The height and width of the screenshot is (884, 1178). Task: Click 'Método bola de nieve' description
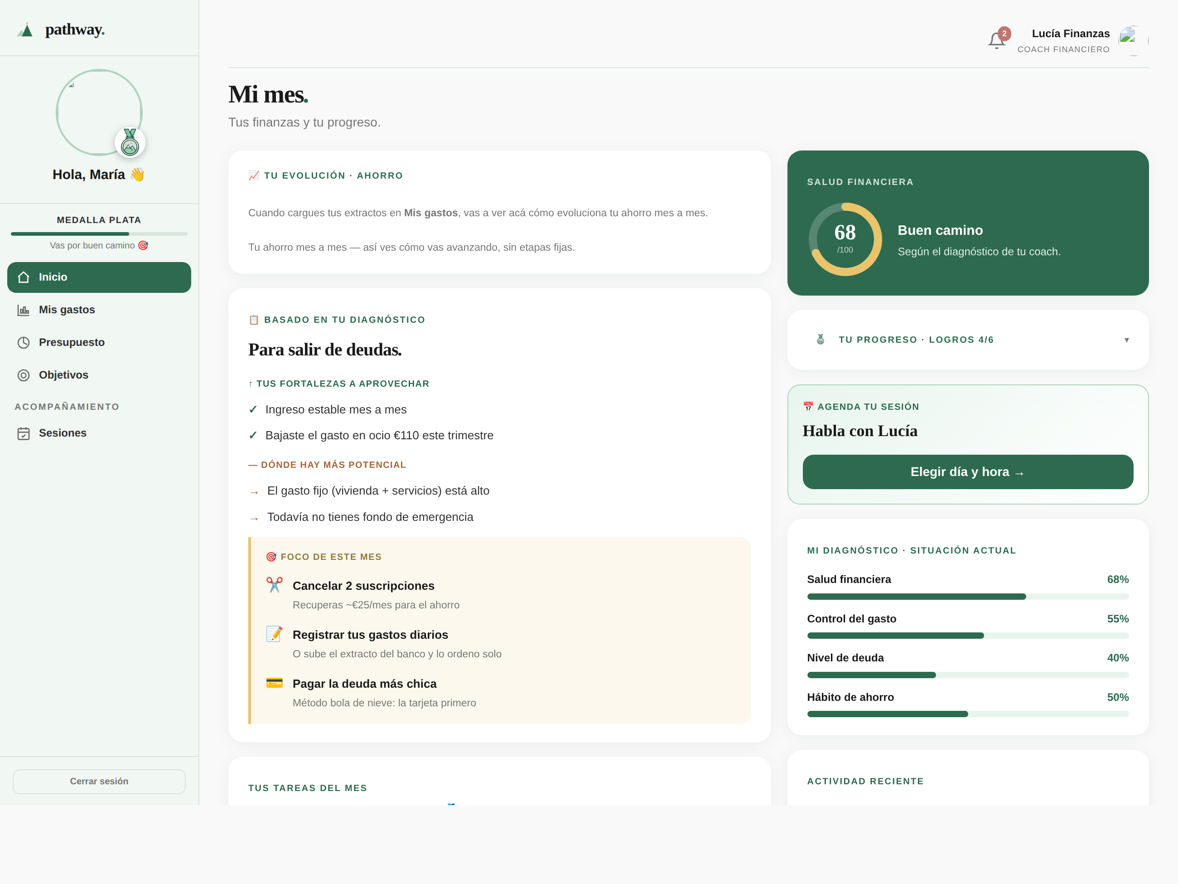tap(385, 704)
